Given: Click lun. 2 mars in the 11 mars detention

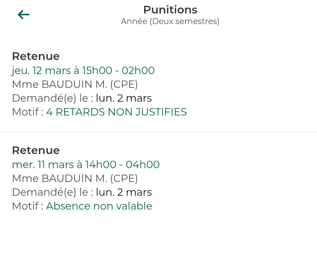Looking at the screenshot, I should click(124, 192).
